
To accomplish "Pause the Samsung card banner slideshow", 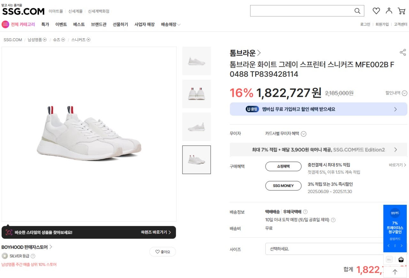I will click(x=395, y=246).
